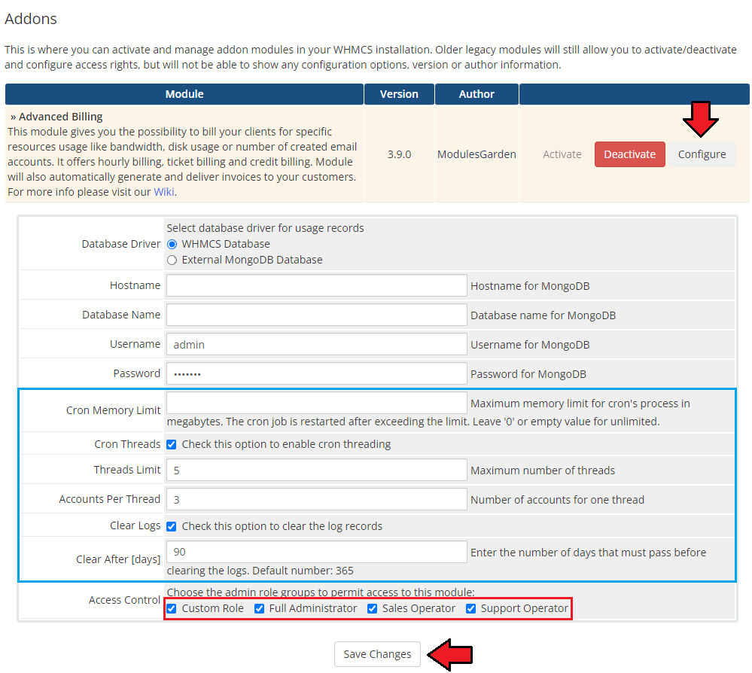The width and height of the screenshot is (752, 673).
Task: Open the Wiki link
Action: (164, 192)
